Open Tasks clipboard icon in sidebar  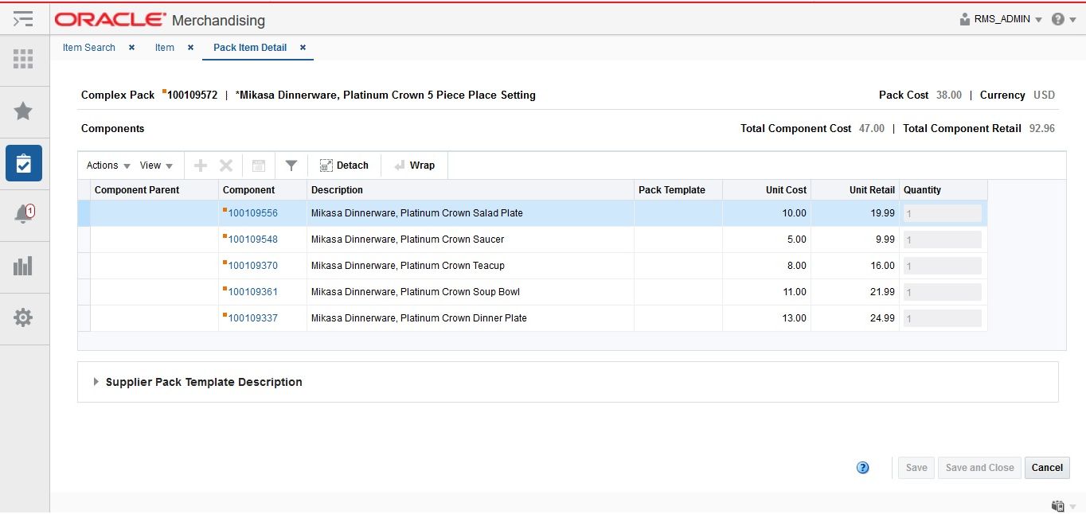(x=24, y=164)
